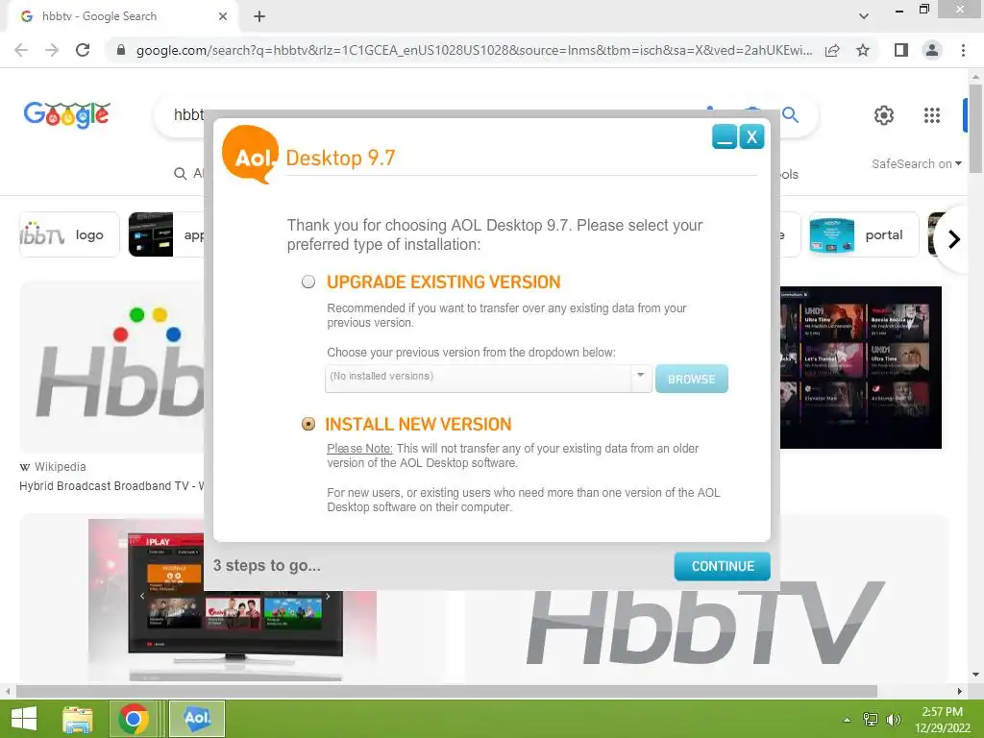Open the dark streaming grid image result
The width and height of the screenshot is (984, 738).
[x=861, y=368]
